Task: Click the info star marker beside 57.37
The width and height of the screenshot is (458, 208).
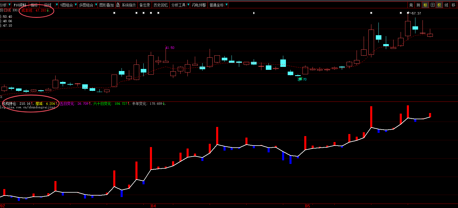Action: pyautogui.click(x=408, y=13)
